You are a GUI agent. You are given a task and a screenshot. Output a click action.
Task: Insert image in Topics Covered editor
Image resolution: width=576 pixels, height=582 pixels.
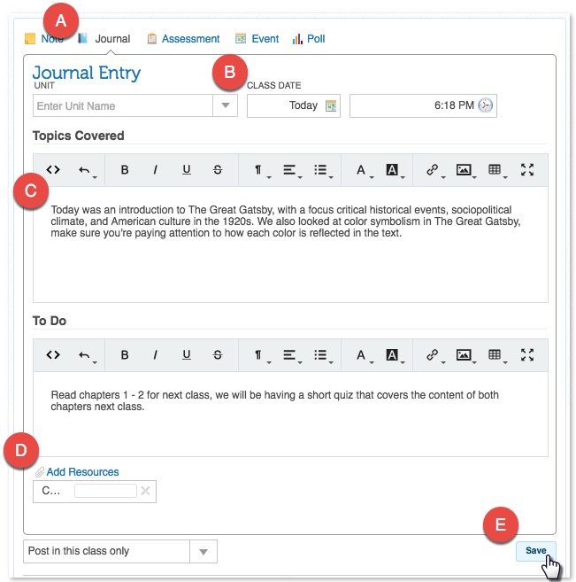click(x=464, y=170)
